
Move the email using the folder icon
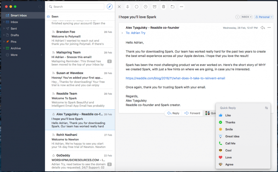coord(172,7)
